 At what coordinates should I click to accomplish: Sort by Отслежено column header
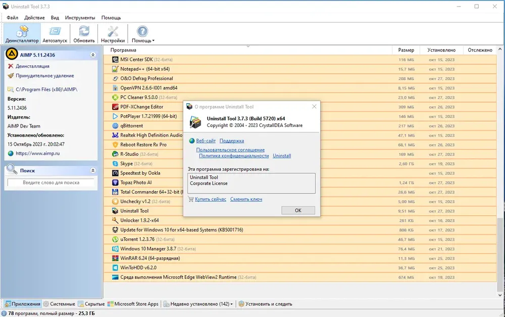pyautogui.click(x=480, y=50)
